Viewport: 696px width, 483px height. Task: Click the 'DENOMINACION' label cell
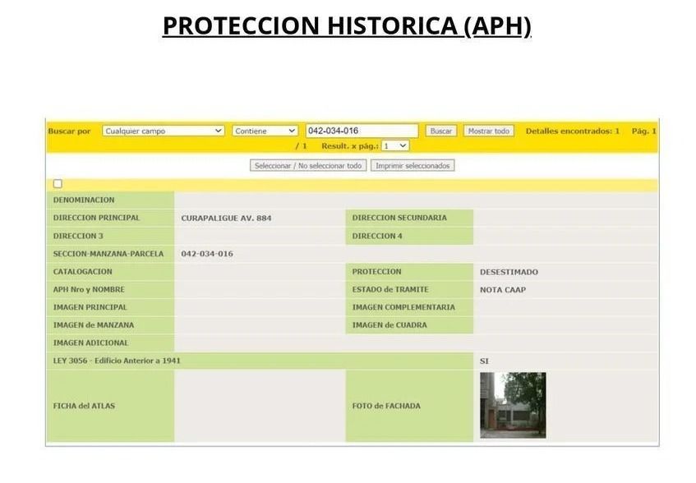[84, 200]
